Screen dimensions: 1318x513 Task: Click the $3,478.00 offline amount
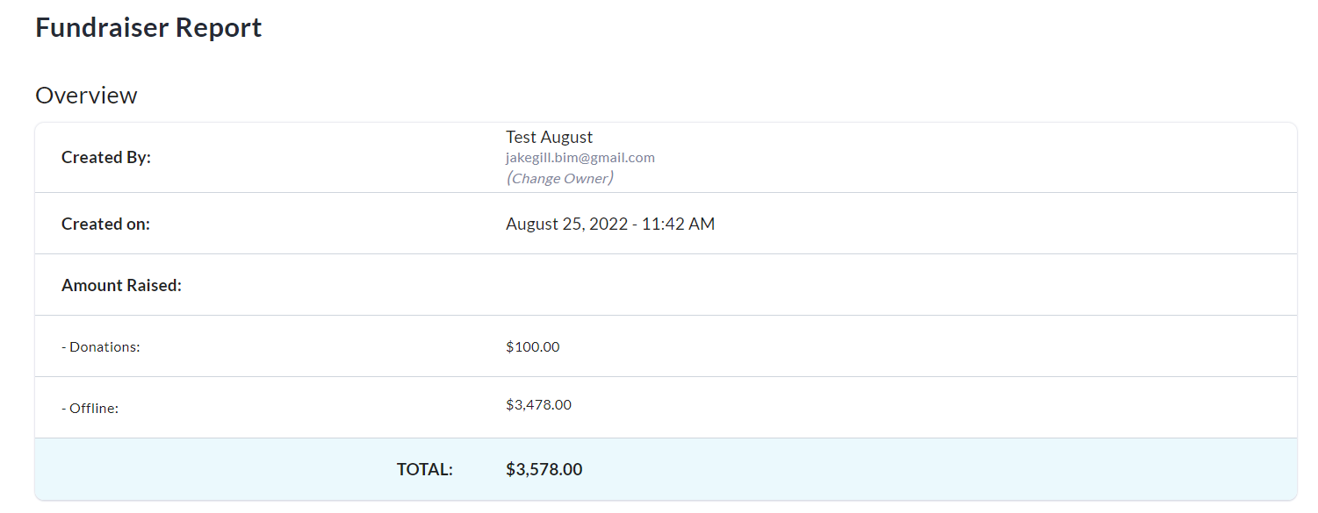(538, 404)
